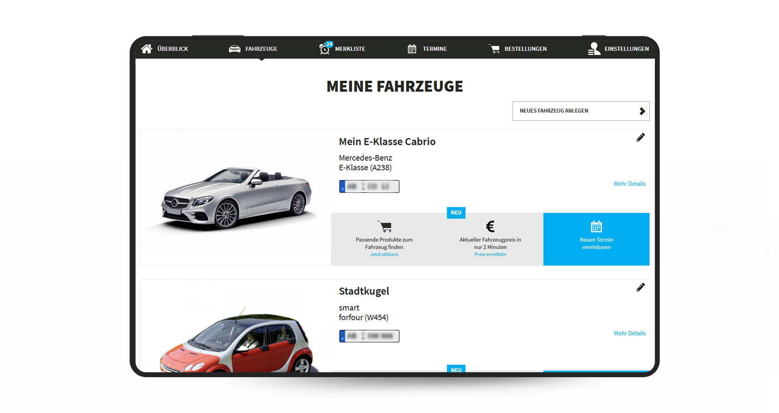Click the Preis ermitteln link
779x413 pixels.
pos(490,254)
